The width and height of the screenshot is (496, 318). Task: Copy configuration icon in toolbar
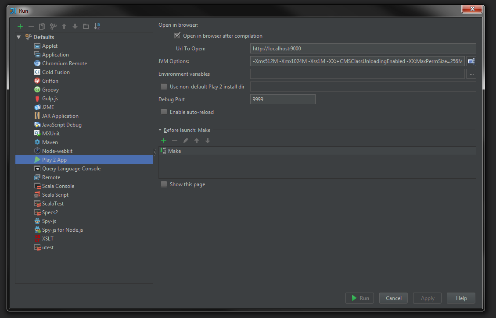(42, 26)
